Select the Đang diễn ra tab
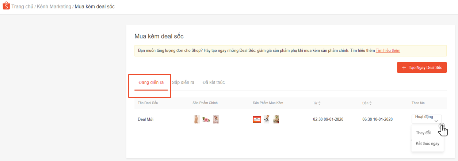Viewport: 458px width, 161px height. 151,82
